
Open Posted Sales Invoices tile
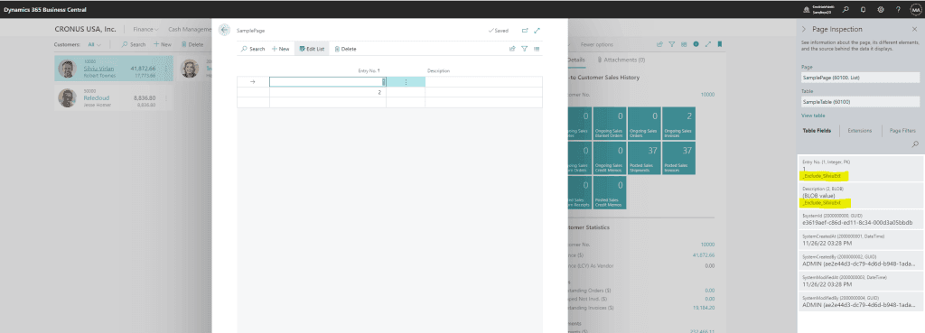click(x=678, y=157)
